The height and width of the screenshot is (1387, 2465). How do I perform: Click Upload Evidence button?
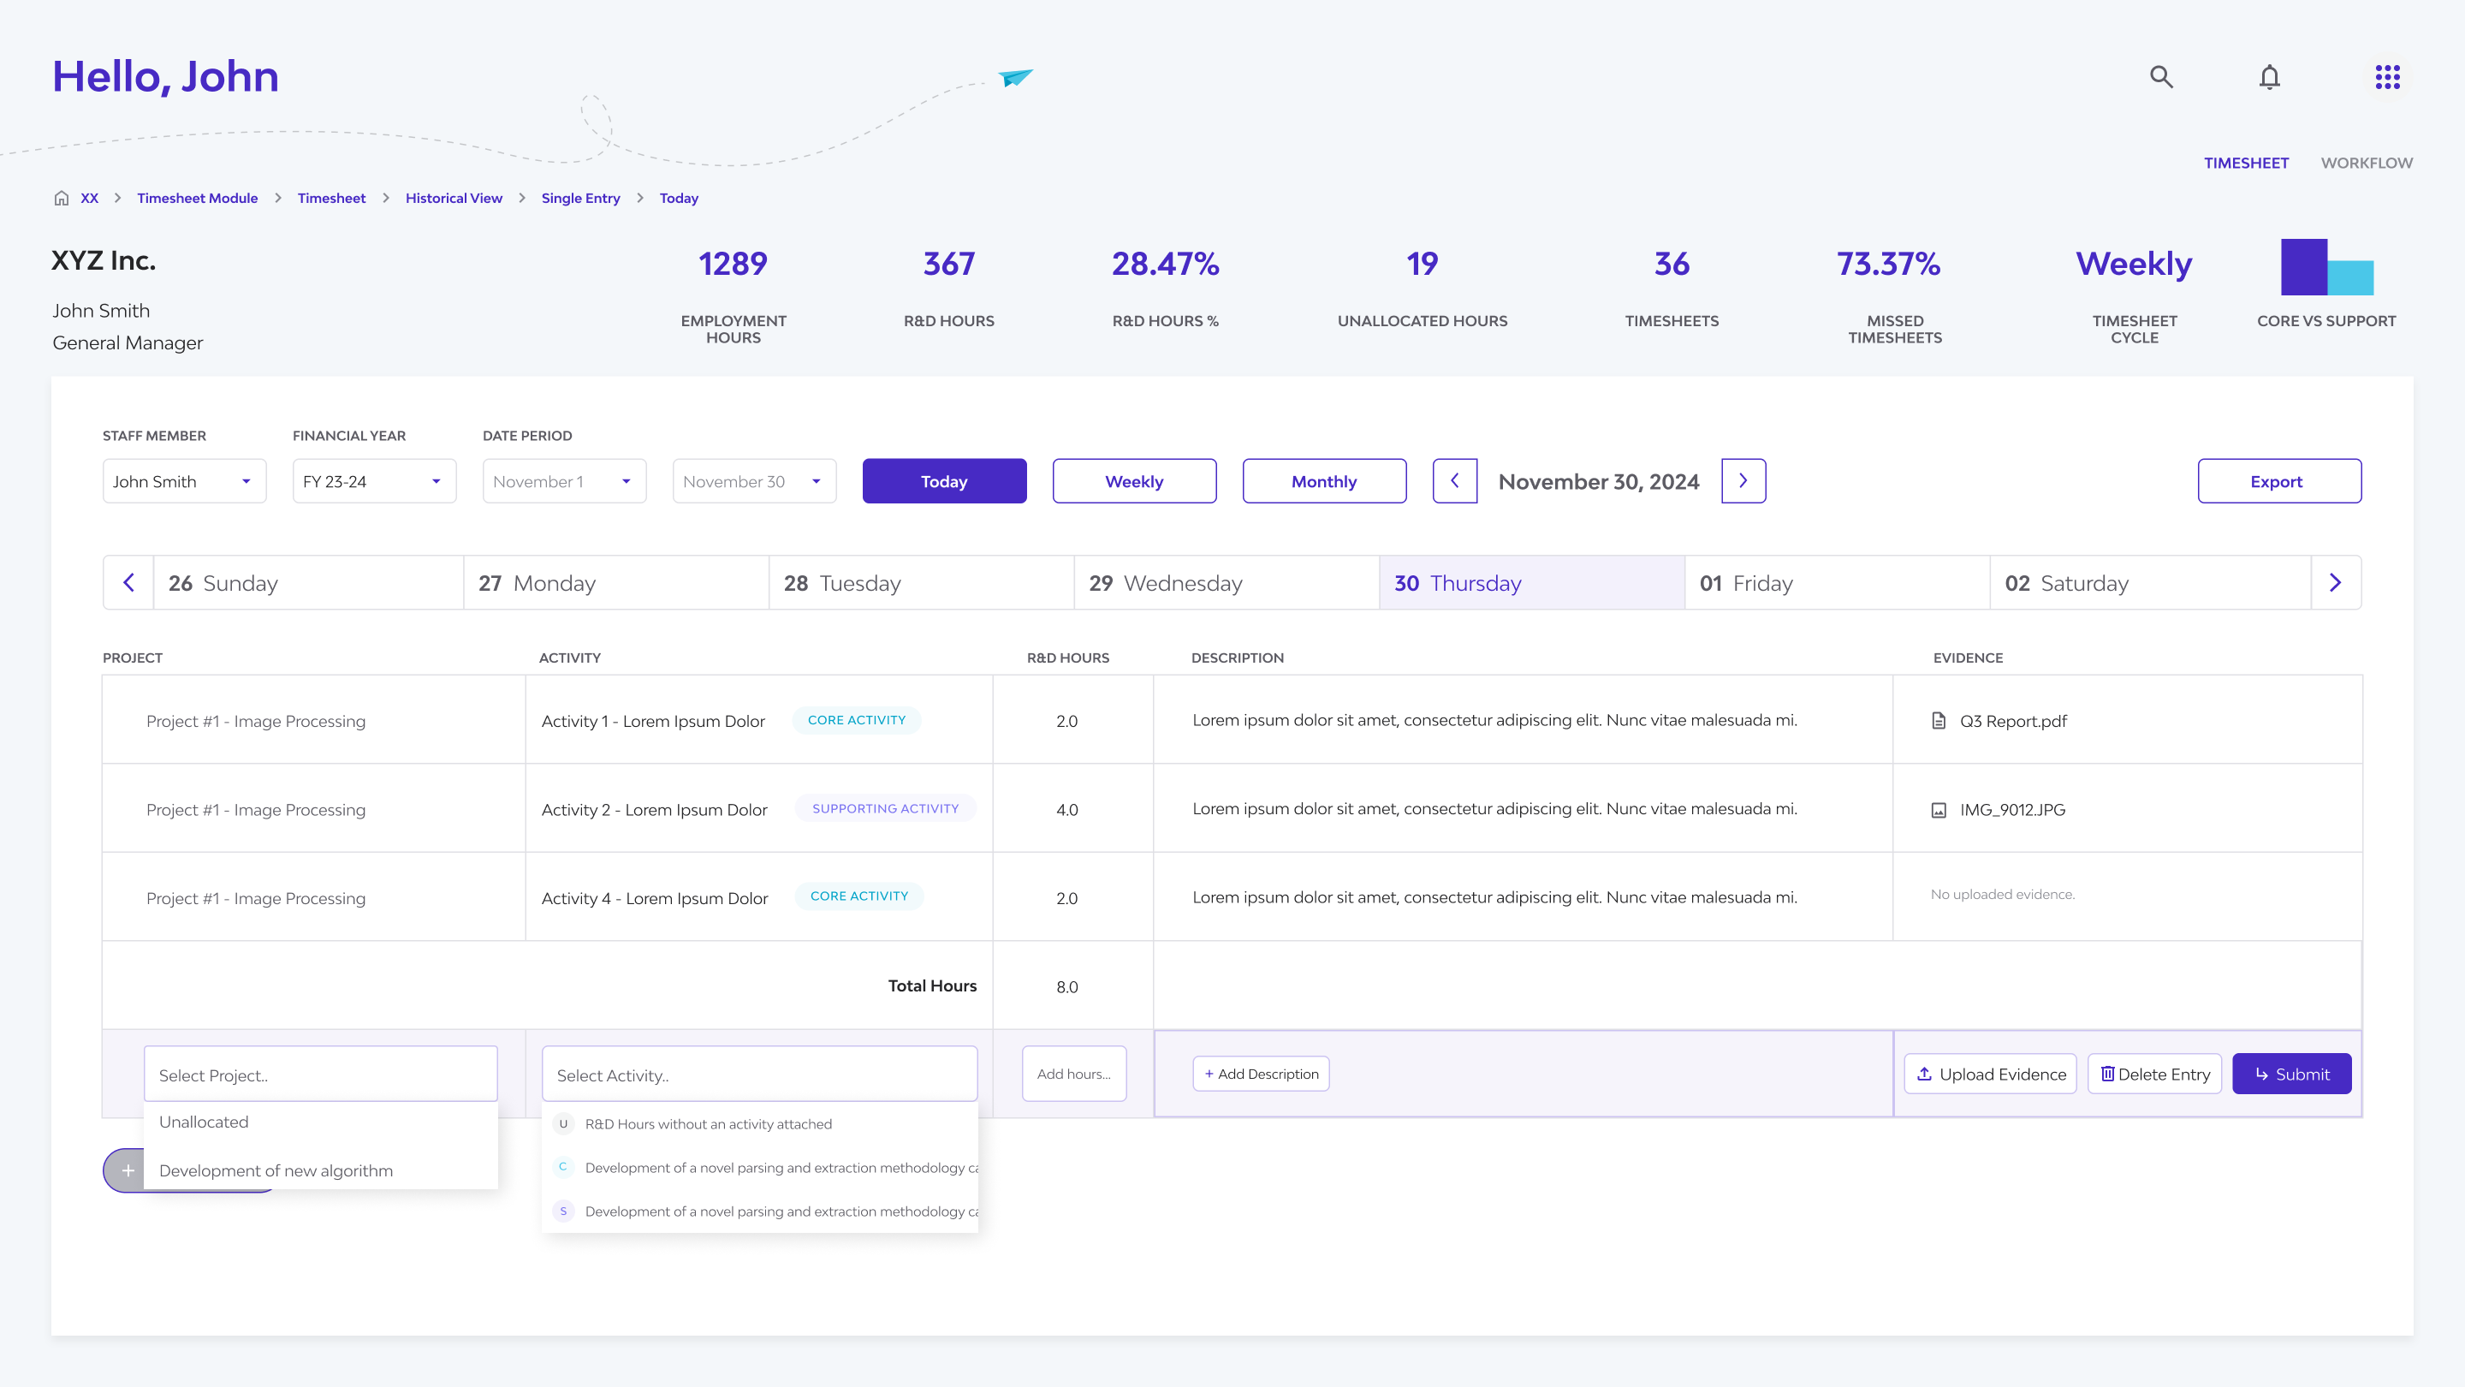(1990, 1073)
